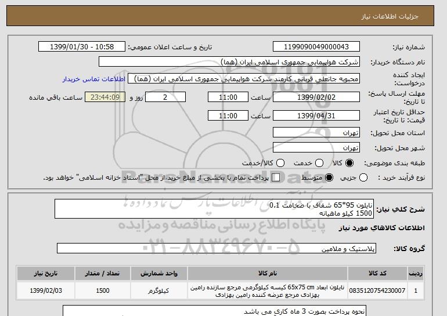The image size is (447, 316).
Task: Click the ردیف column header
Action: coord(416,273)
